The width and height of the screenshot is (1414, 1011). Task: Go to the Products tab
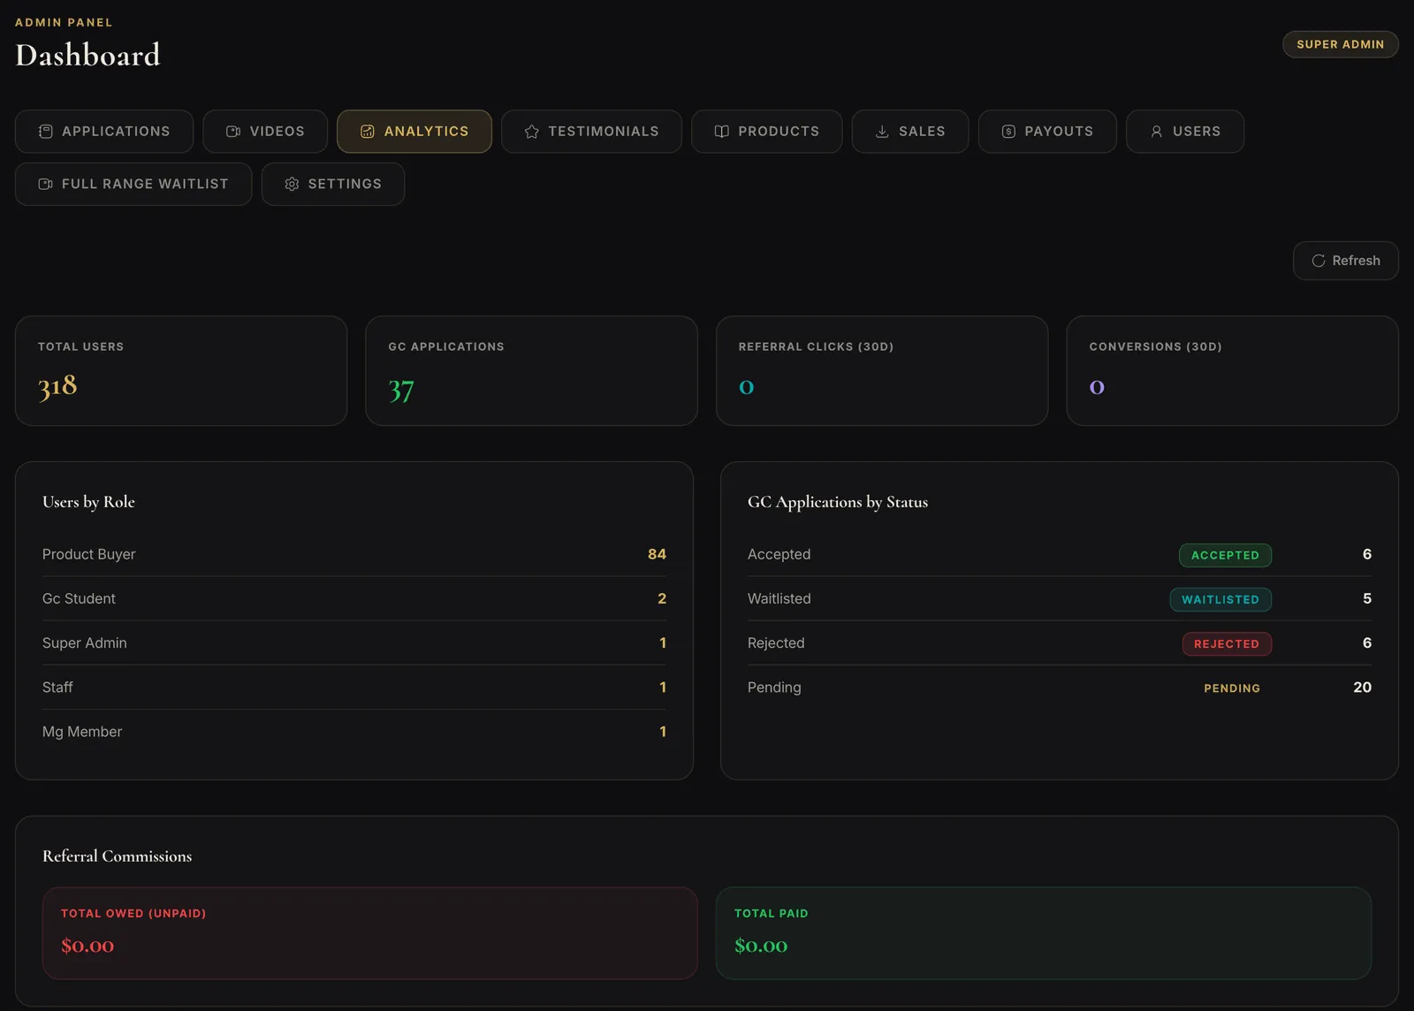tap(767, 132)
